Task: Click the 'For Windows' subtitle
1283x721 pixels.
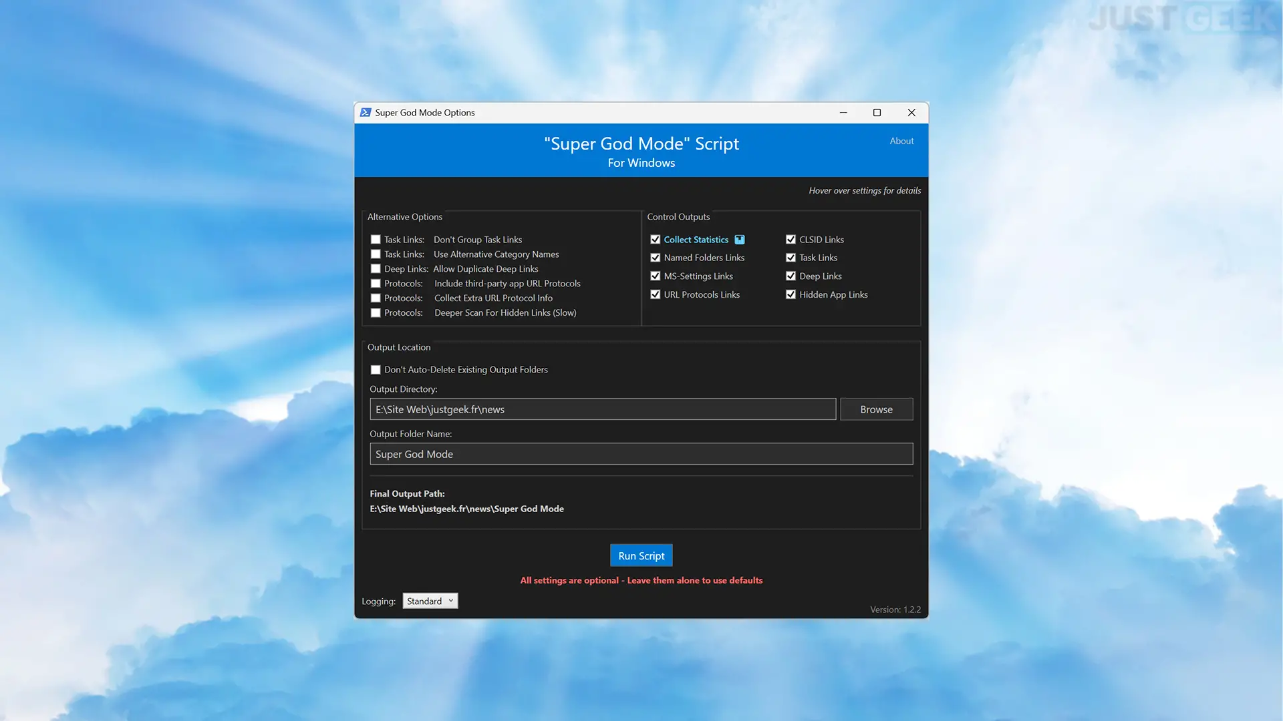Action: pyautogui.click(x=641, y=163)
